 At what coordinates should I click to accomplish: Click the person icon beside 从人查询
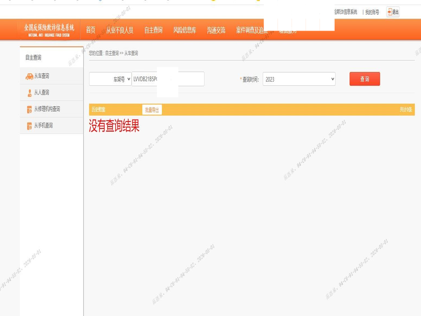click(29, 93)
